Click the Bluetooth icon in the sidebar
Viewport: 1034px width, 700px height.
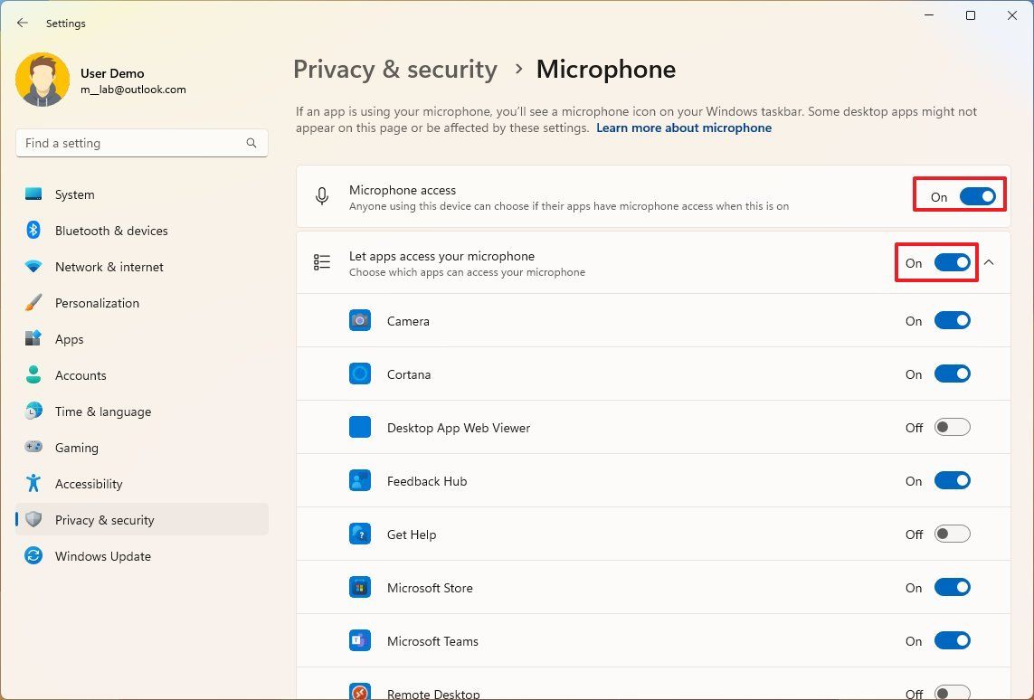pyautogui.click(x=33, y=231)
